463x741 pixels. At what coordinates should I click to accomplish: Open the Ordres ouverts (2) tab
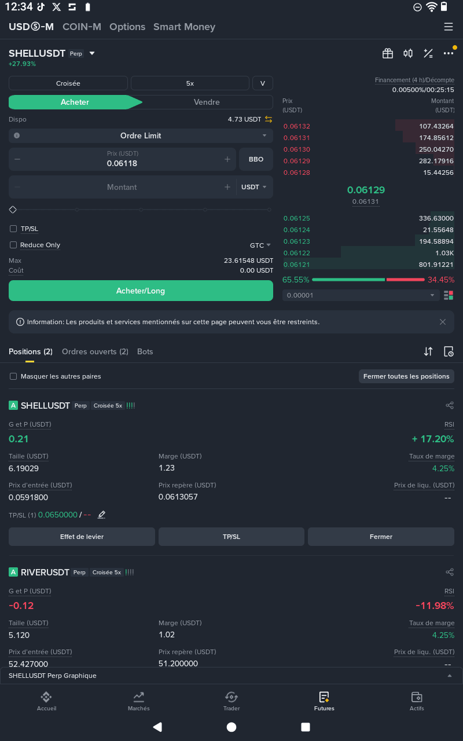(x=95, y=351)
